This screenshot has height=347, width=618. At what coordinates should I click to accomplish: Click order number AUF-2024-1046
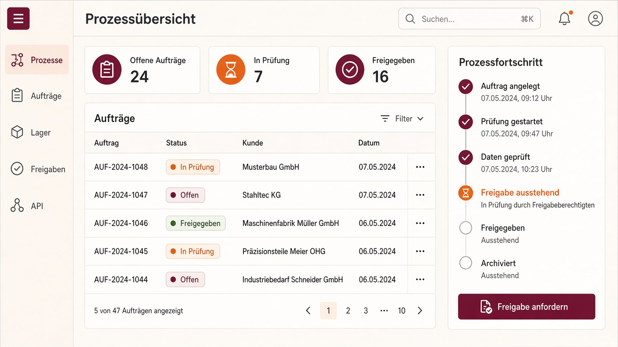pos(121,223)
